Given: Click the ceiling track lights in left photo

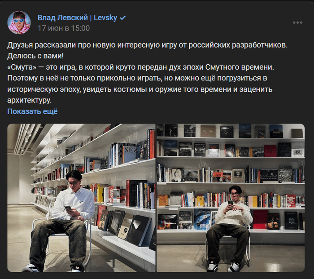Looking at the screenshot, I should (25, 136).
